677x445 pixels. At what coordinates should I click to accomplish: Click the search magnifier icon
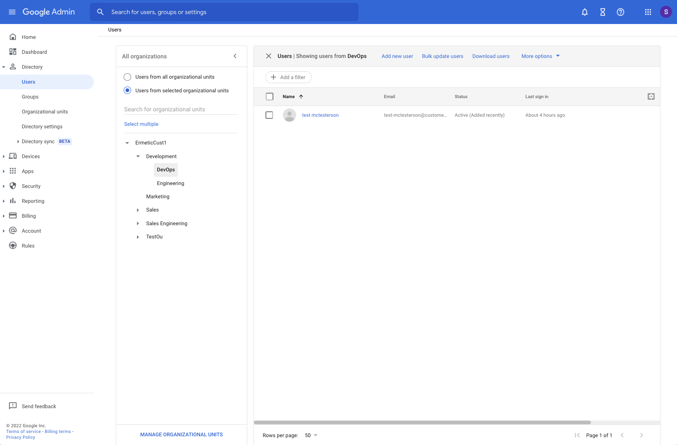click(x=100, y=12)
